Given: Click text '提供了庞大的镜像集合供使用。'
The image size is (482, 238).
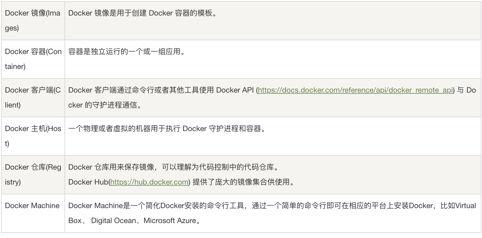Looking at the screenshot, I should [244, 182].
